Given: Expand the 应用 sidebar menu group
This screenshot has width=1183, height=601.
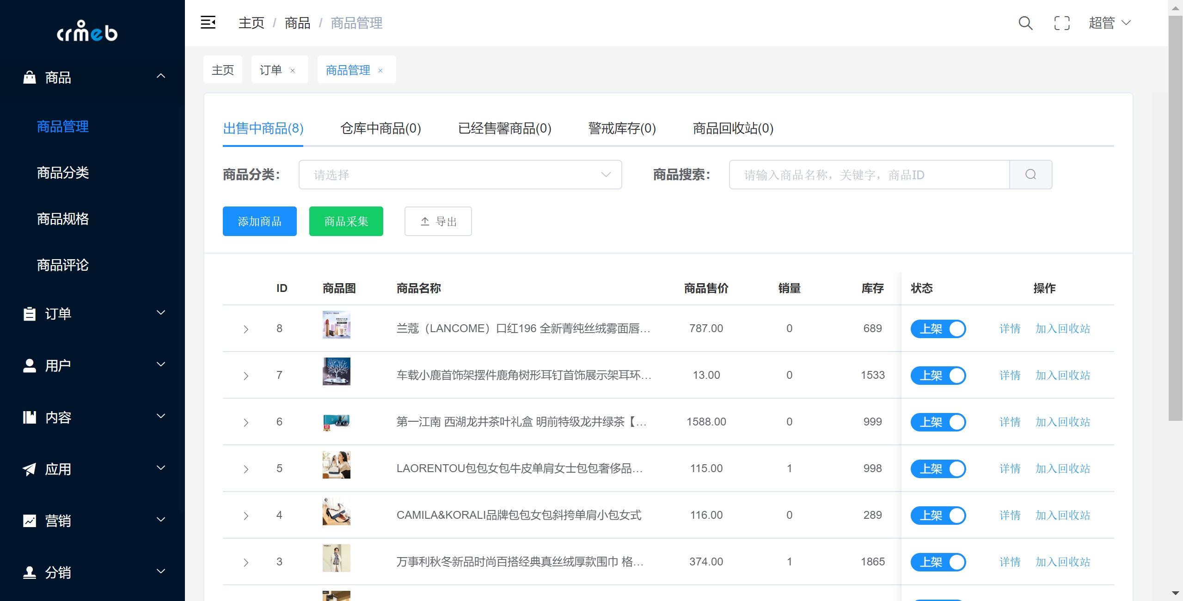Looking at the screenshot, I should 92,469.
